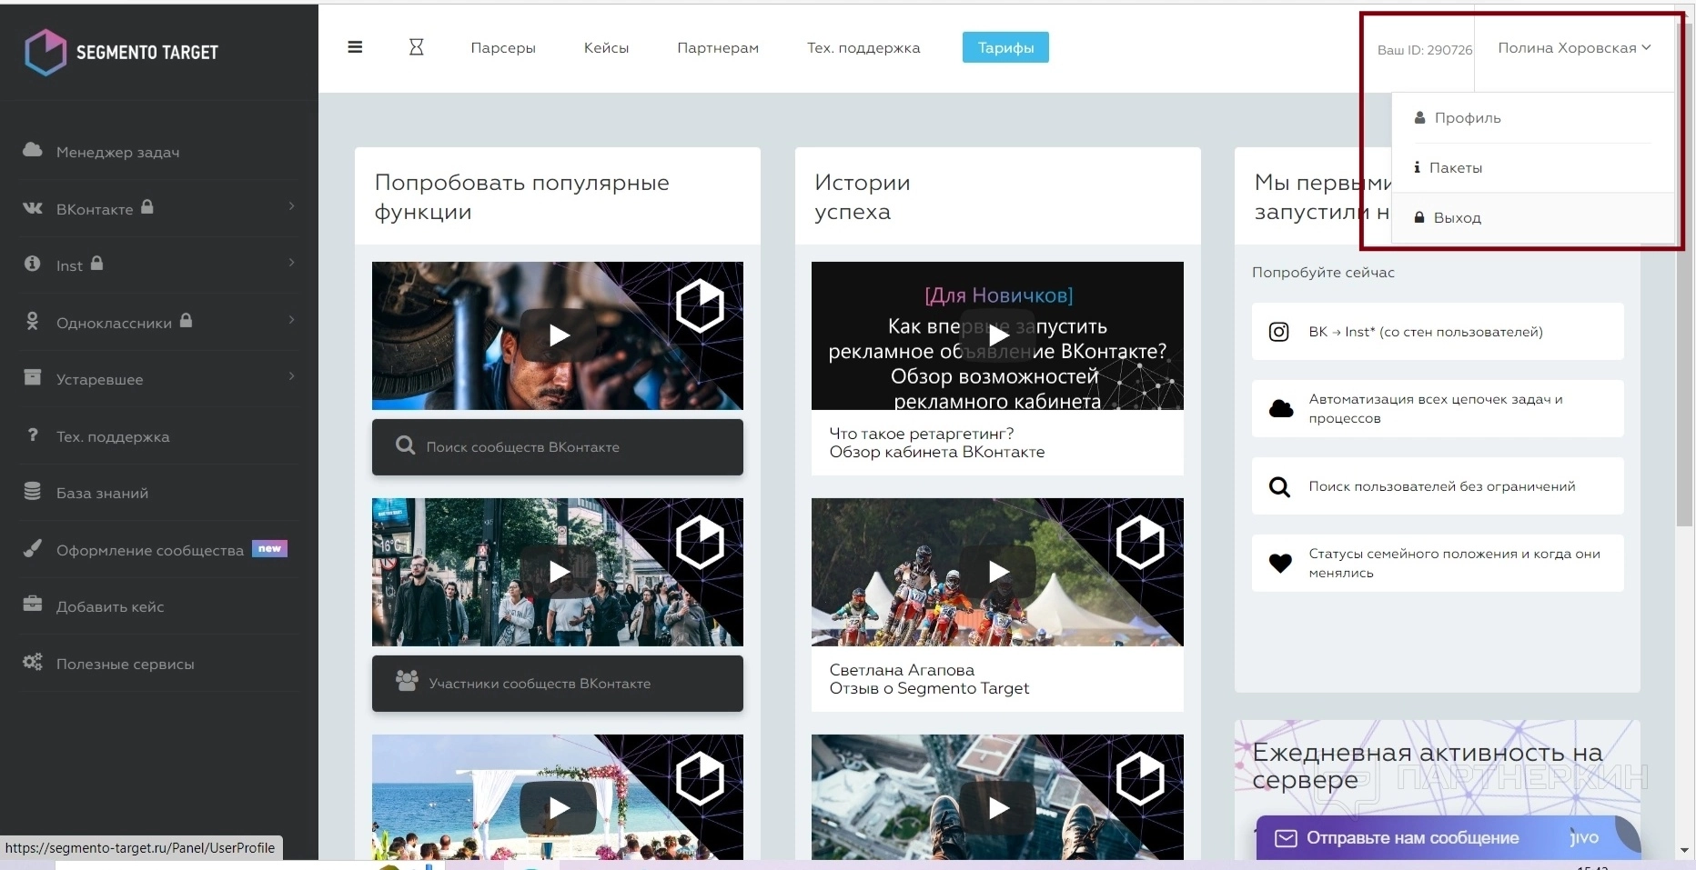Screen dimensions: 1696x870
Task: Open Тех. поддержка in the sidebar
Action: pyautogui.click(x=113, y=436)
